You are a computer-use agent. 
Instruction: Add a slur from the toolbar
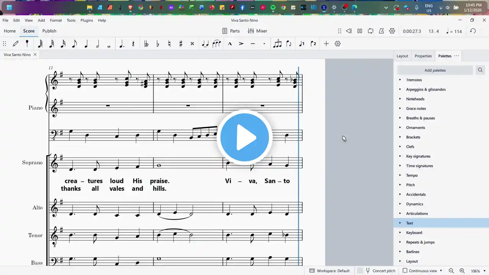[217, 44]
